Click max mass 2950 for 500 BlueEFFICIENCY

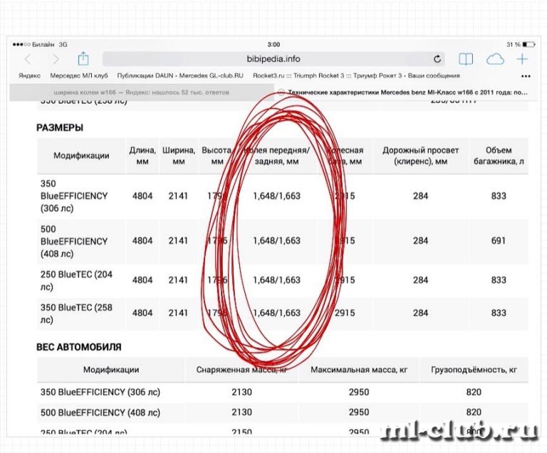pos(359,412)
